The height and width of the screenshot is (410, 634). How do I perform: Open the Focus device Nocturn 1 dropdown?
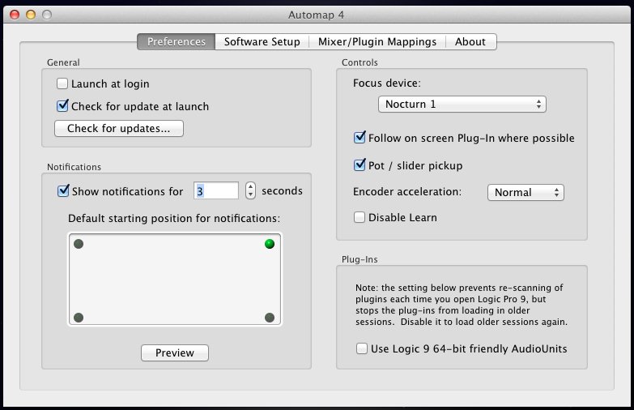[x=462, y=105]
